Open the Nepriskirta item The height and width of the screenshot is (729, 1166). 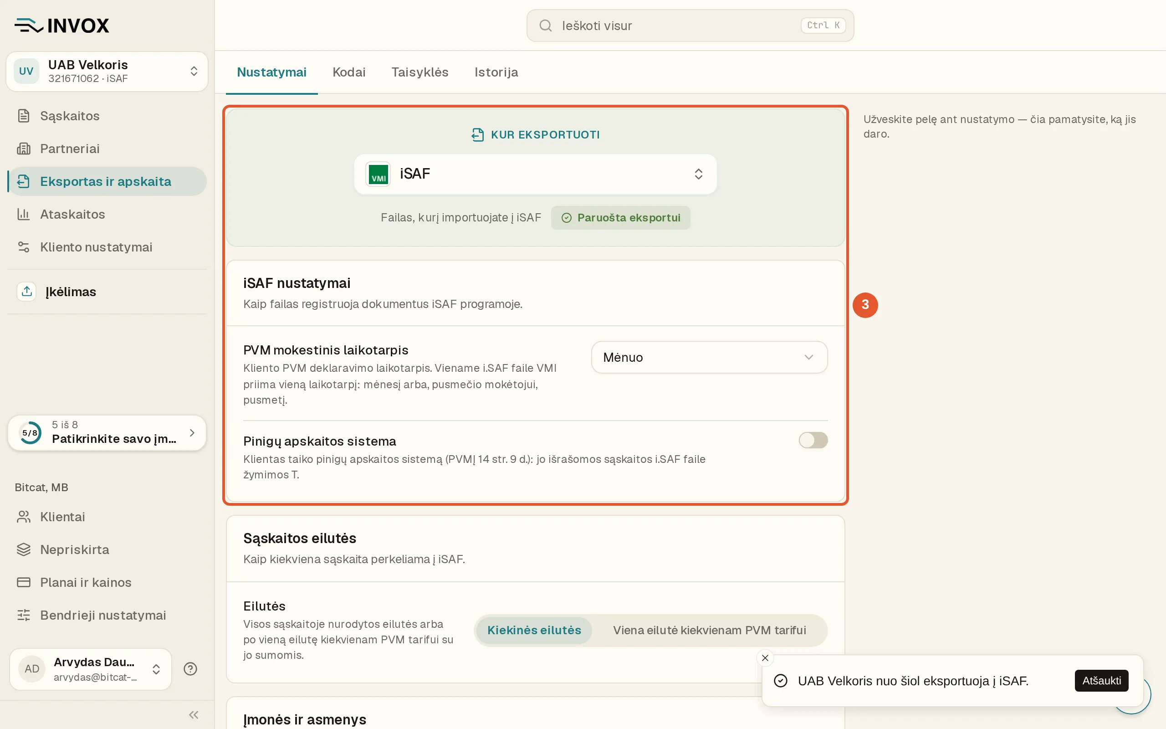coord(107,549)
